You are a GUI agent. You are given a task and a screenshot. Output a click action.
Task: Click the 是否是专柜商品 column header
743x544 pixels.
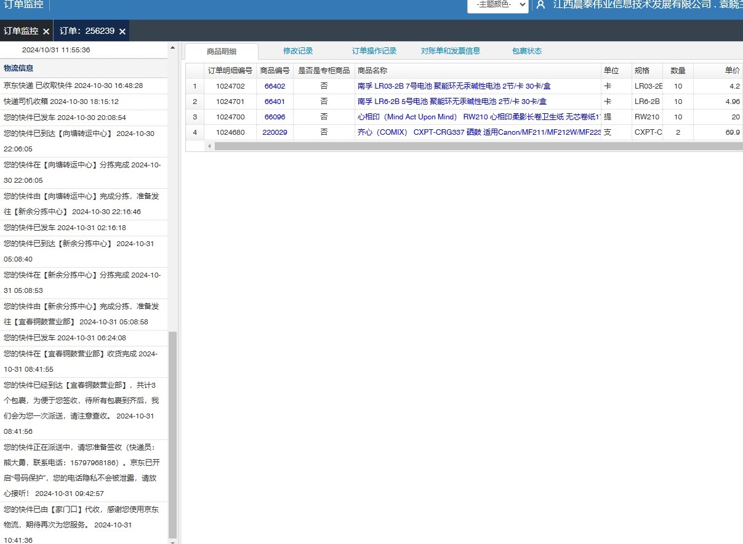[324, 71]
